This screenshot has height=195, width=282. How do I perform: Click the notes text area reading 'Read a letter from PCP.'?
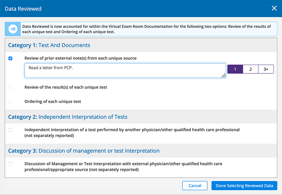(x=125, y=71)
